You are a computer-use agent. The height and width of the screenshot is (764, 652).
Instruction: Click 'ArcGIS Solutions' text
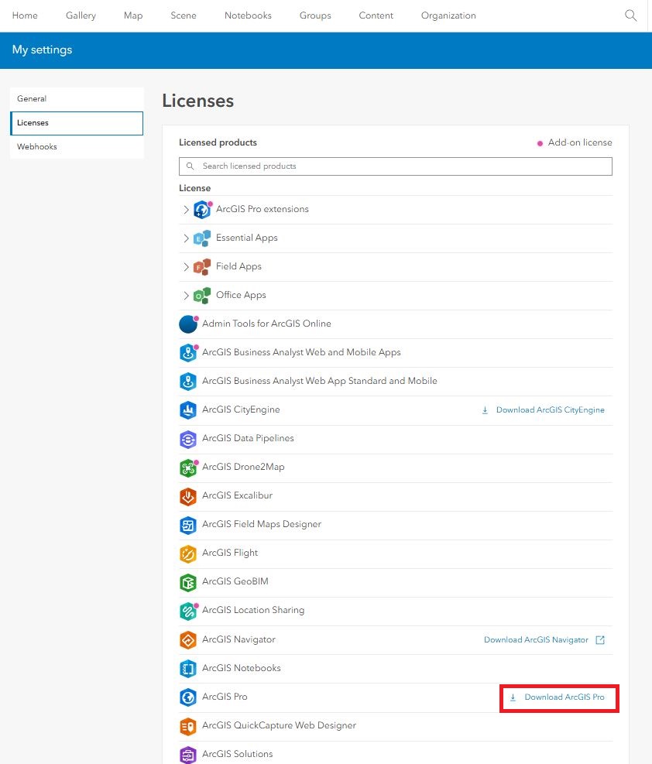point(237,754)
